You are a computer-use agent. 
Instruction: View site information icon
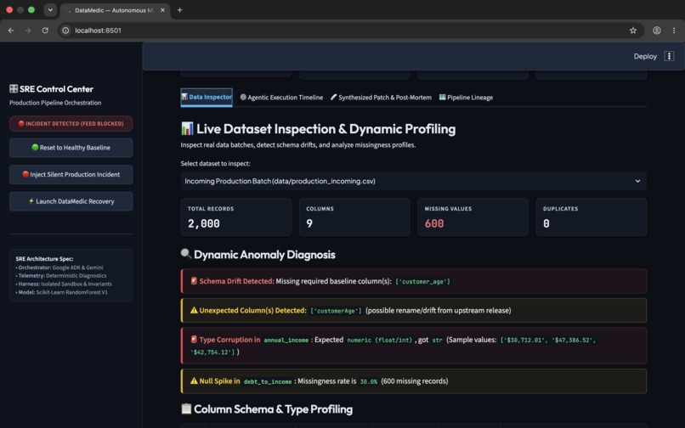click(65, 31)
